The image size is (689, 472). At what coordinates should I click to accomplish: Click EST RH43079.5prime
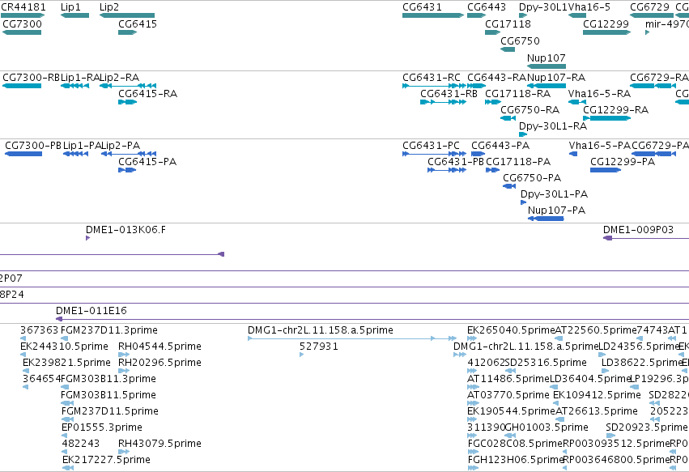click(x=160, y=444)
